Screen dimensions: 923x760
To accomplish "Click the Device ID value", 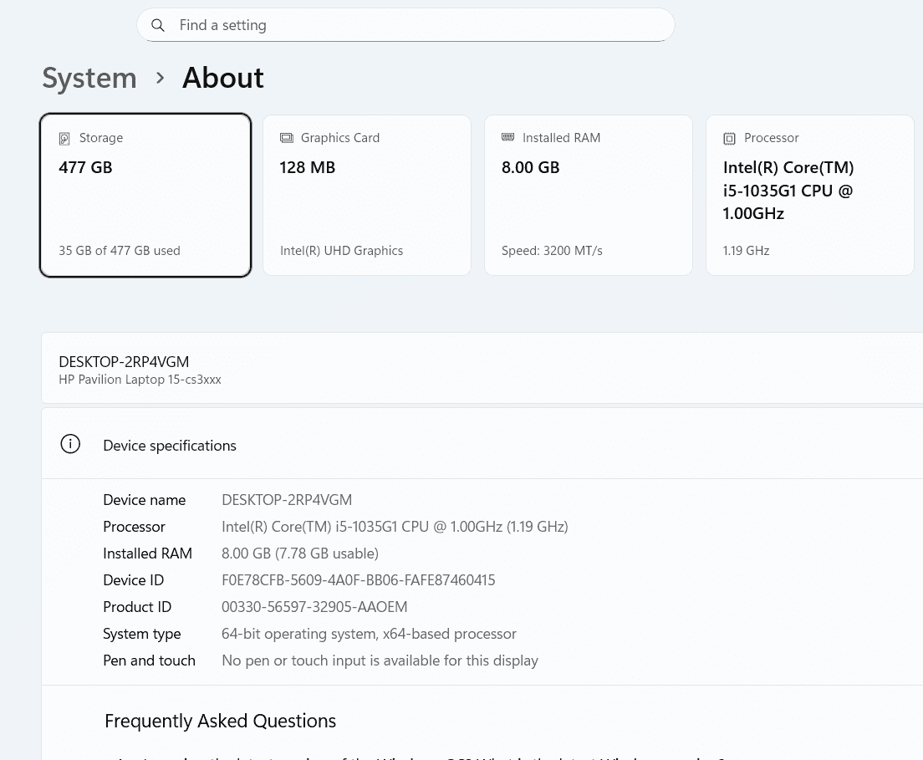I will pos(358,580).
